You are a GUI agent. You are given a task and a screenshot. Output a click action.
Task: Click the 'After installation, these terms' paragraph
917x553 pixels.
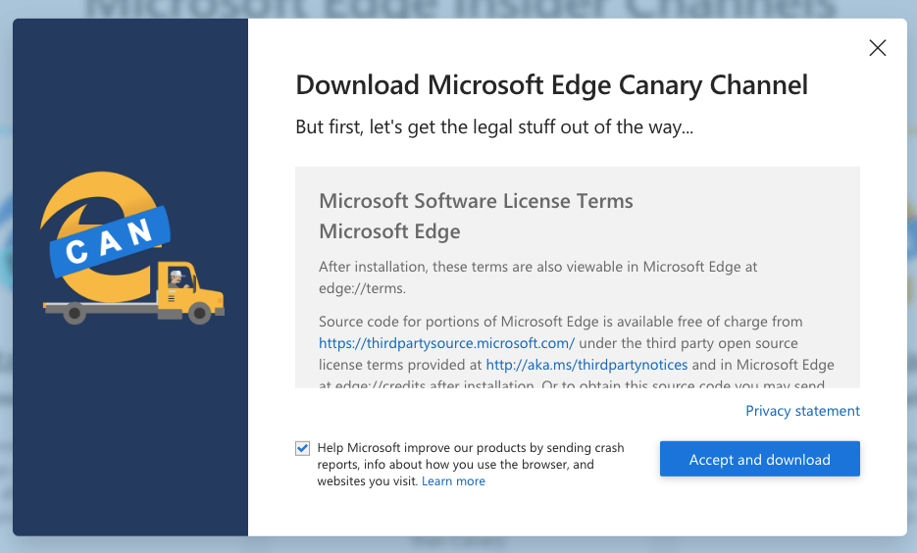pyautogui.click(x=537, y=277)
